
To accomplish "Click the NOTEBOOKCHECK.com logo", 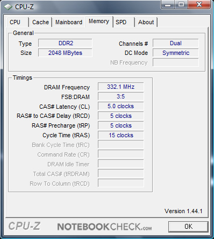I will click(x=104, y=227).
